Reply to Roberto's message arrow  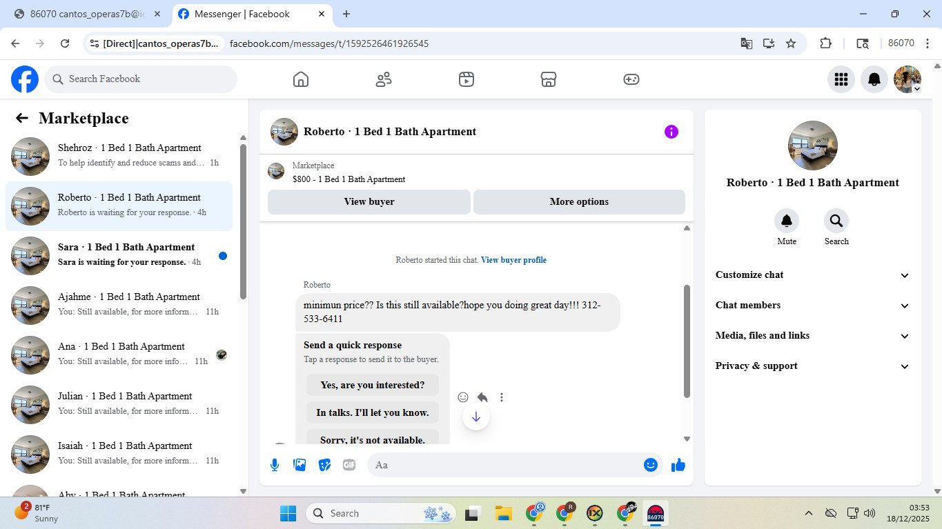point(482,397)
